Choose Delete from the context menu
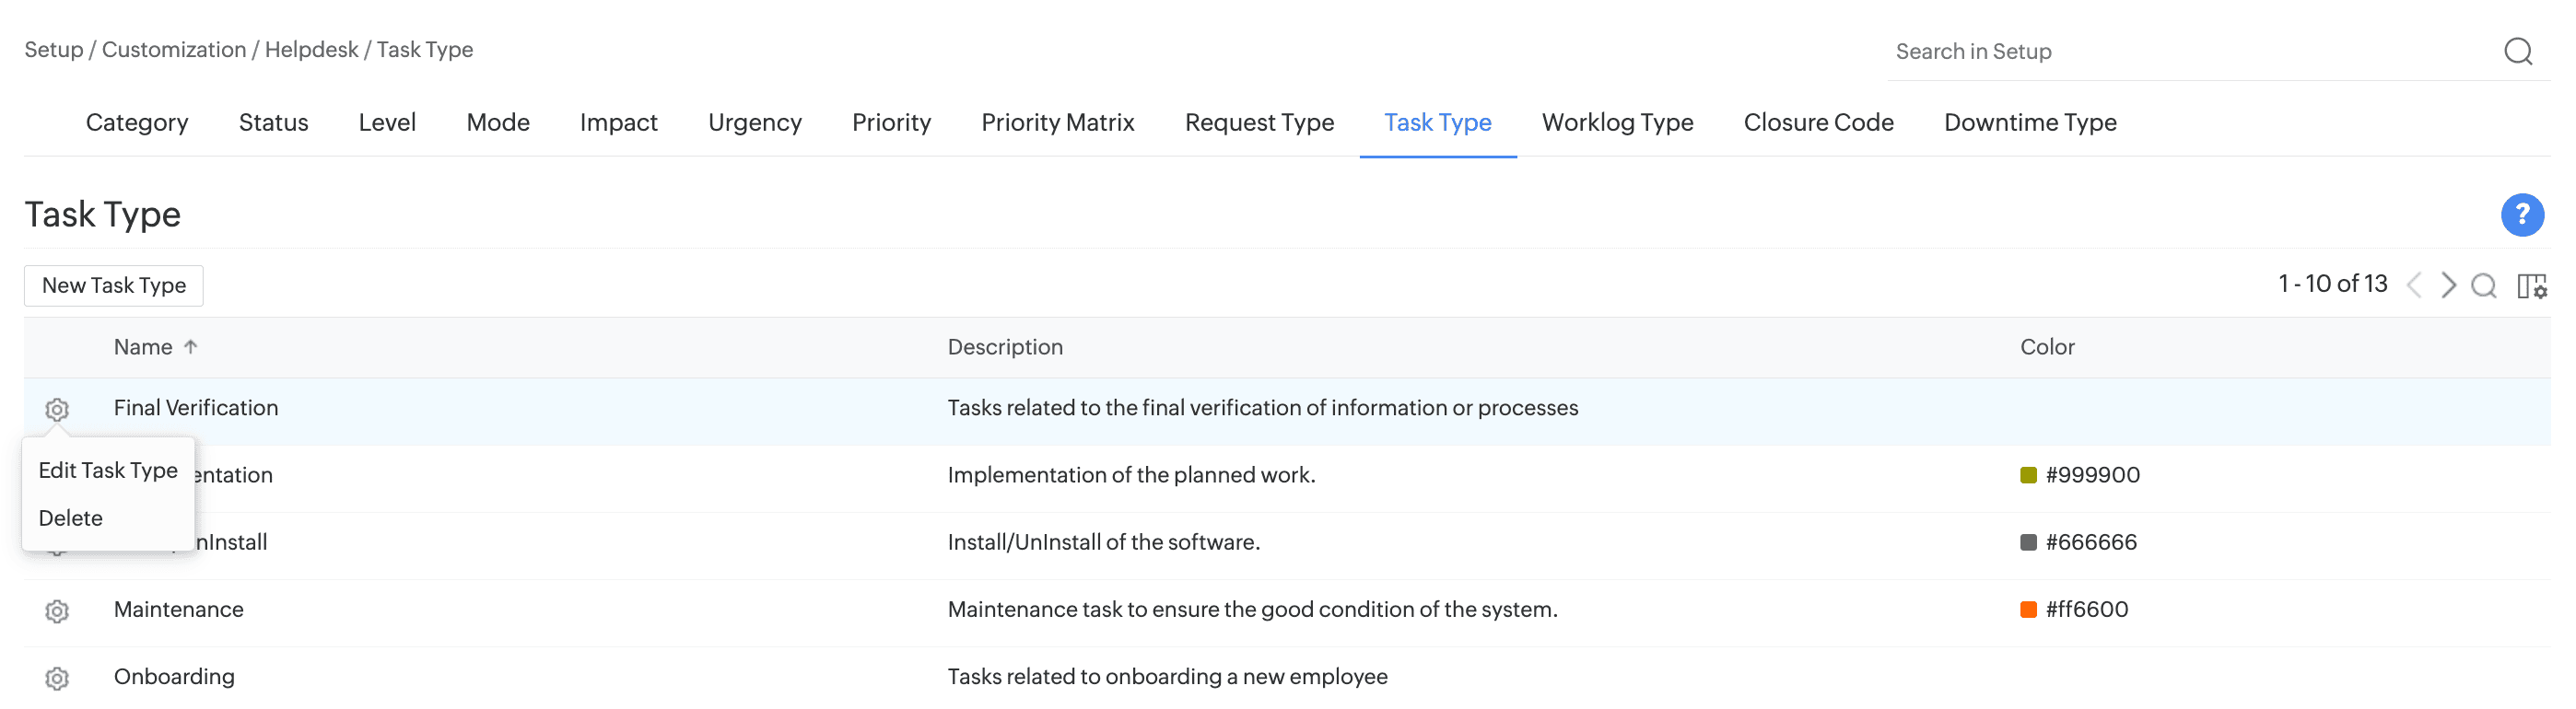The image size is (2576, 709). [x=71, y=518]
